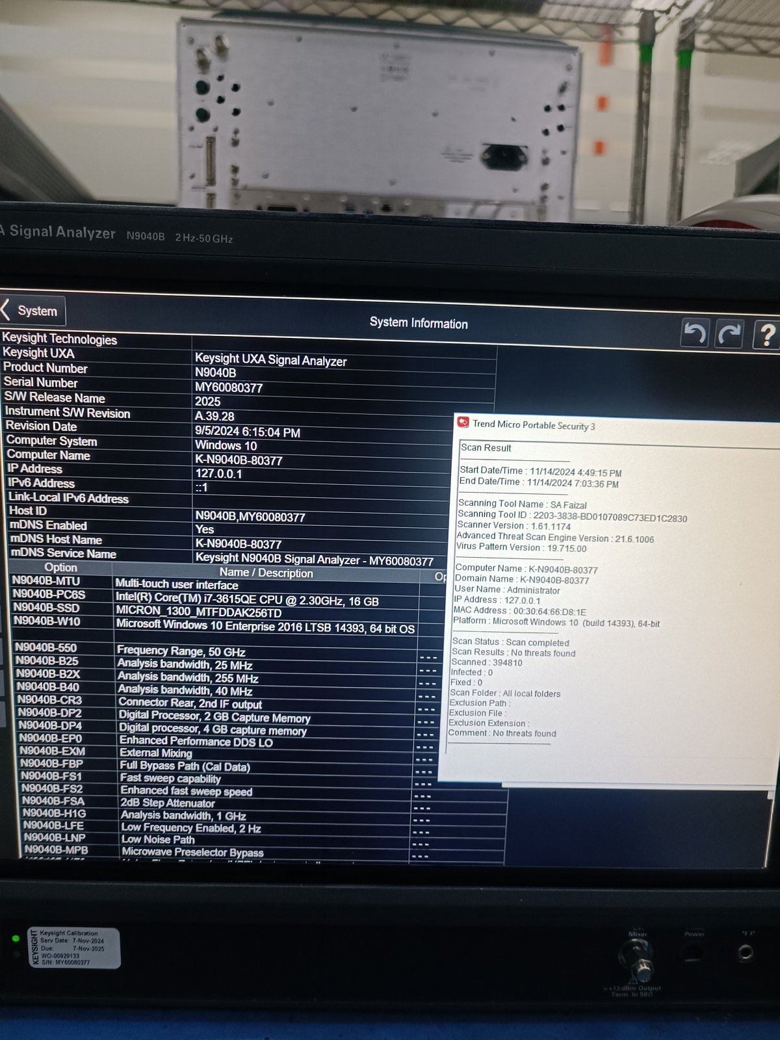Select Instrument S/W Revision A.39.28

tap(214, 416)
